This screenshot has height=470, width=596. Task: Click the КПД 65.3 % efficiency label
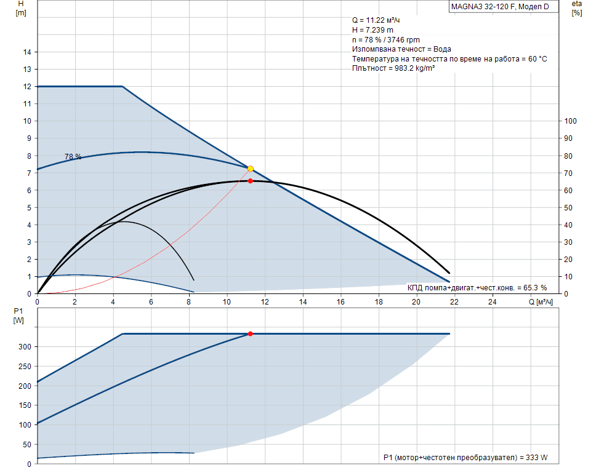[477, 287]
